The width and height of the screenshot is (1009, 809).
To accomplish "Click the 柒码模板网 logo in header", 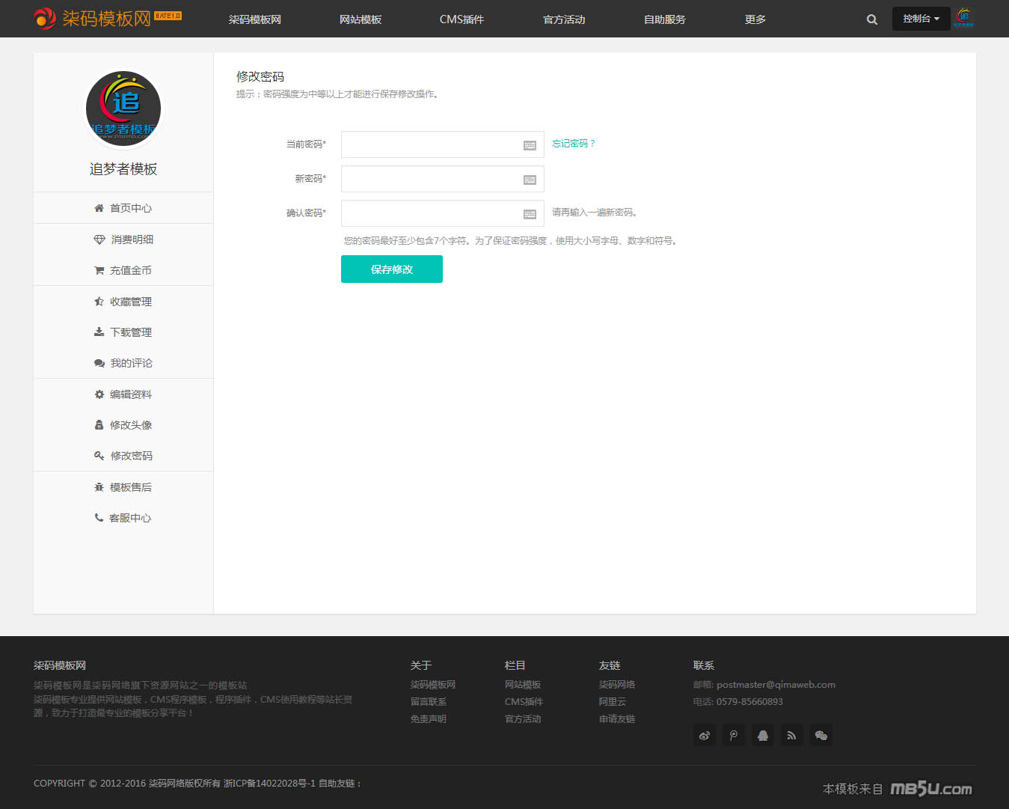I will pos(107,18).
